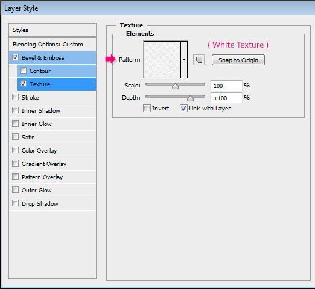Open Gradient Overlay settings label
The image size is (315, 289).
click(44, 164)
